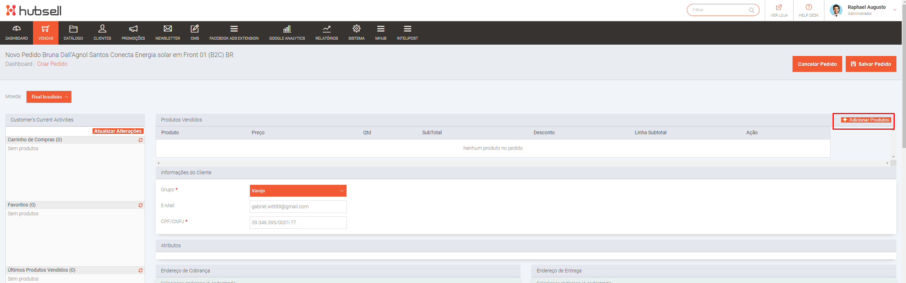Refresh the Favoritos section
Viewport: 906px width, 283px height.
point(140,205)
